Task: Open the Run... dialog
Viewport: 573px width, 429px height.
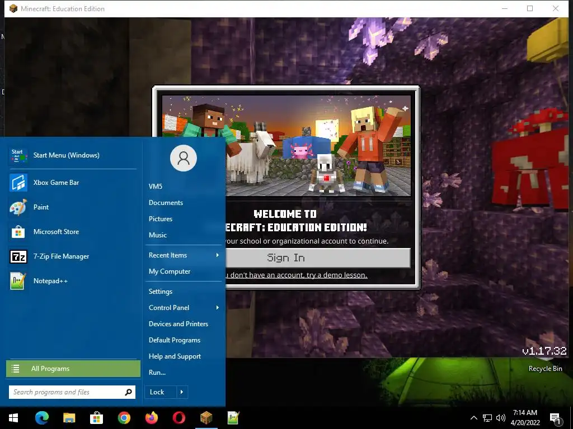Action: pos(157,373)
